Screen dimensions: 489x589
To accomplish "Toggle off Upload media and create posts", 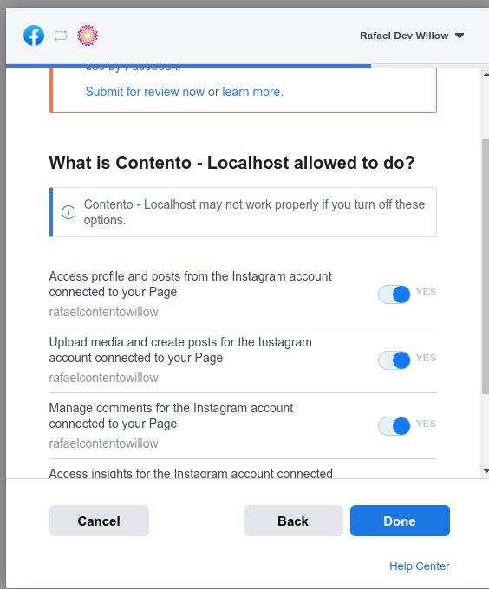I will point(394,360).
